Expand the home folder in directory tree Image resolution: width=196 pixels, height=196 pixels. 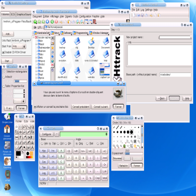[36, 61]
